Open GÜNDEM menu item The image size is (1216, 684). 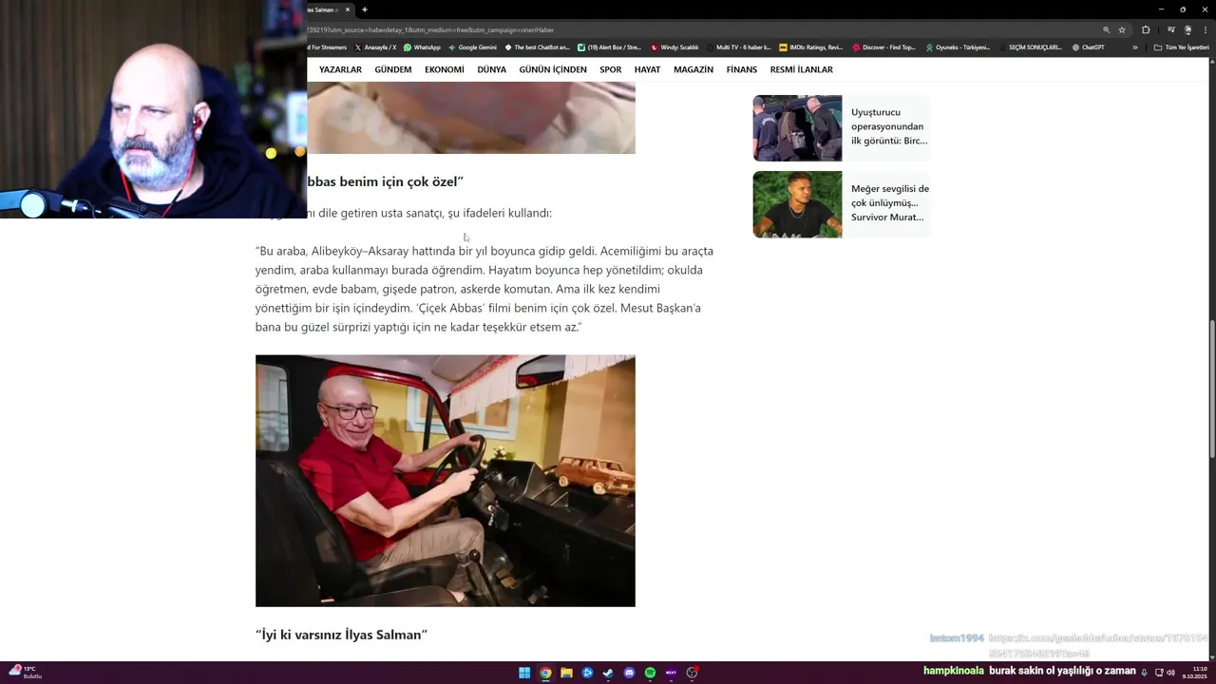(x=393, y=69)
